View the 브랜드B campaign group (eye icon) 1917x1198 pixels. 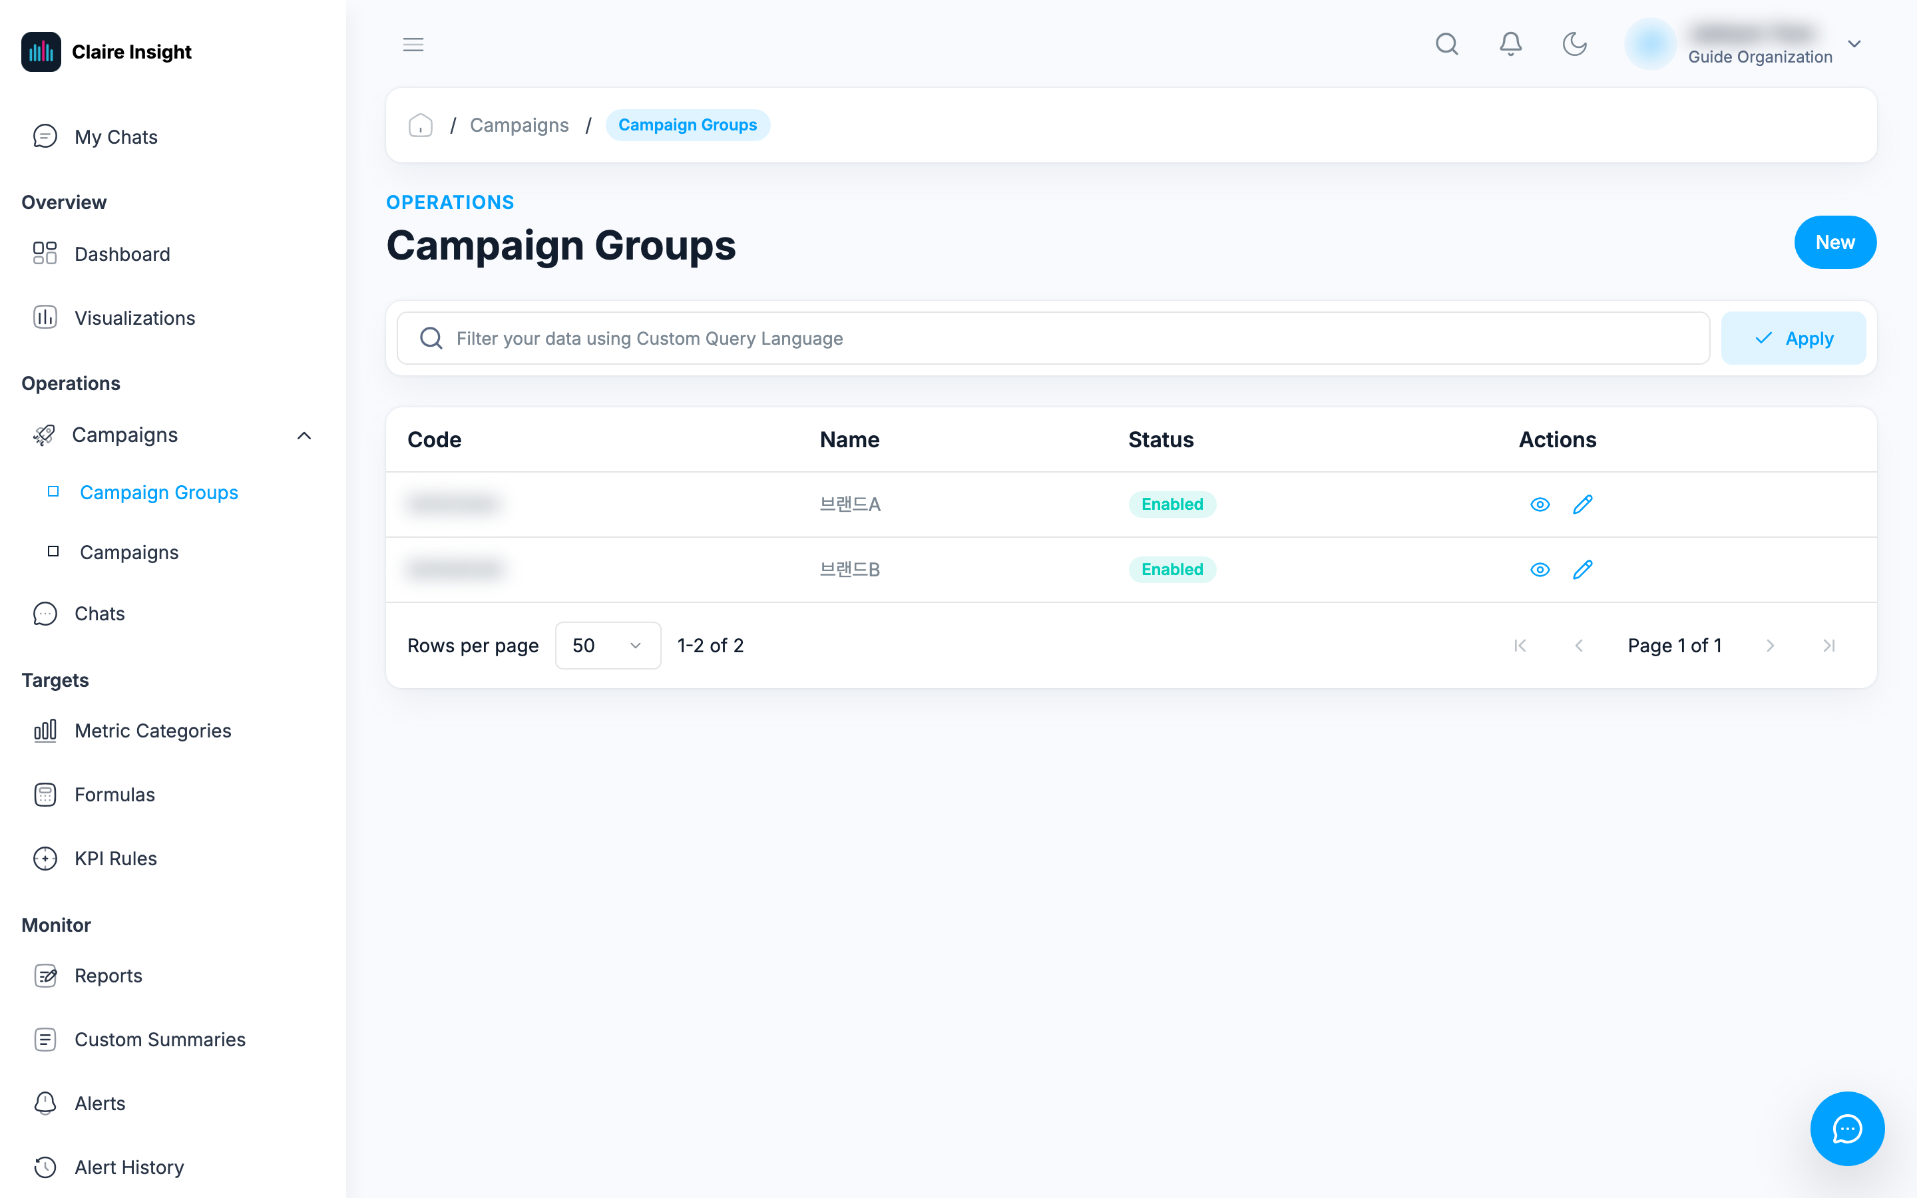pyautogui.click(x=1539, y=570)
